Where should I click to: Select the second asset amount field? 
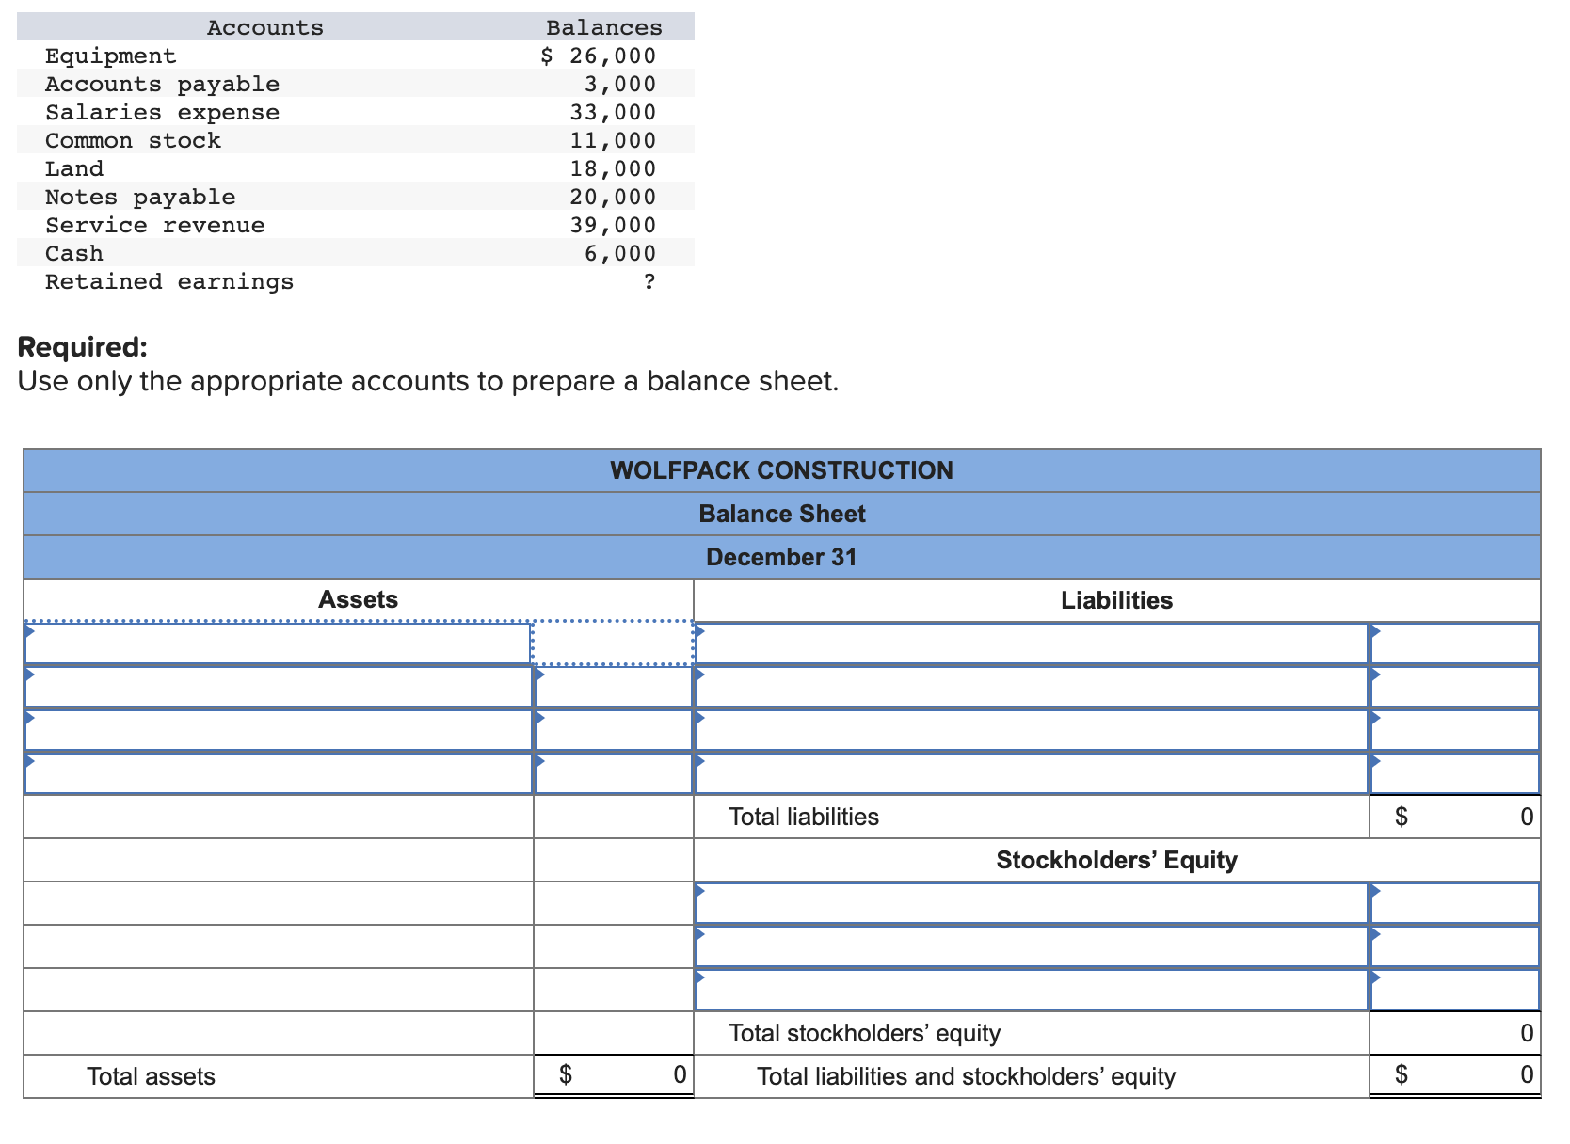[613, 687]
